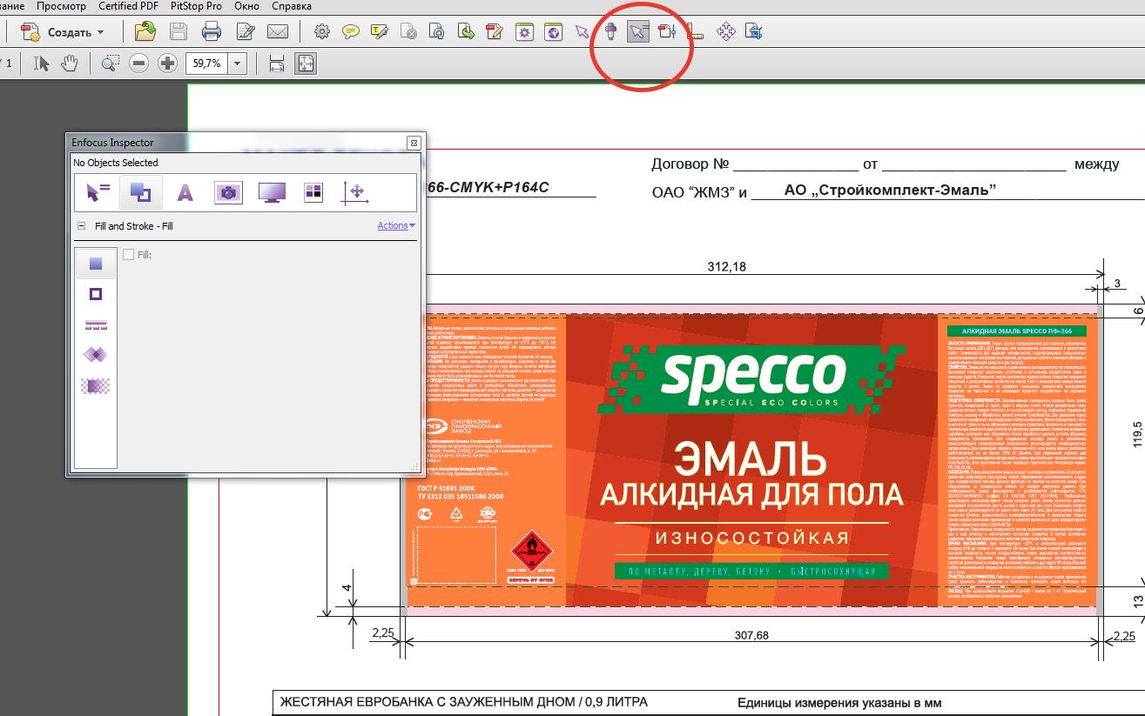1145x716 pixels.
Task: Open the PitStop Pro menu
Action: [196, 6]
